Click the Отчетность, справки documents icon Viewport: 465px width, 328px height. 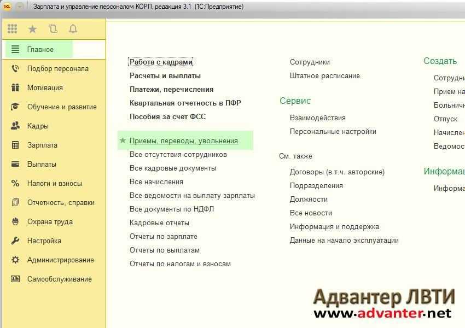click(x=15, y=202)
